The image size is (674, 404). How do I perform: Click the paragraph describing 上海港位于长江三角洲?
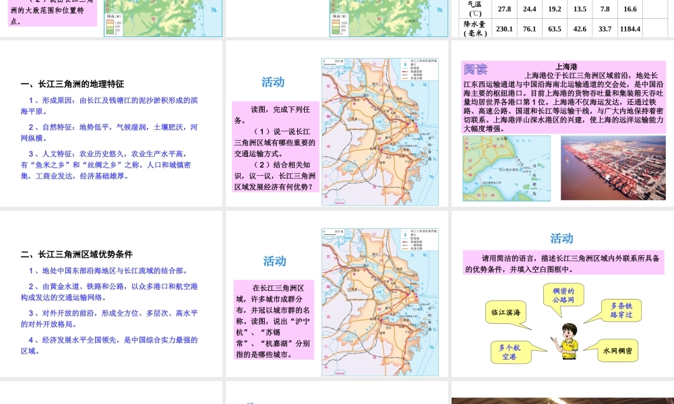[563, 102]
